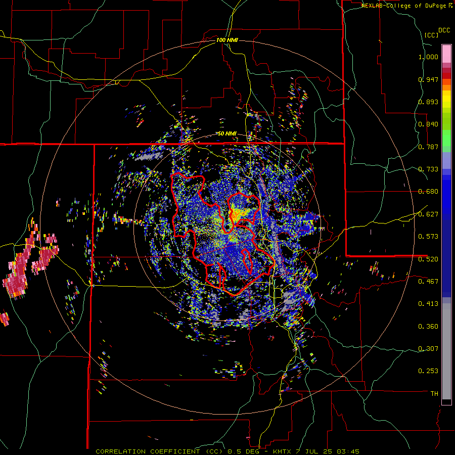Select the 0.573 scale value
Viewport: 455px width, 455px height.
click(428, 237)
